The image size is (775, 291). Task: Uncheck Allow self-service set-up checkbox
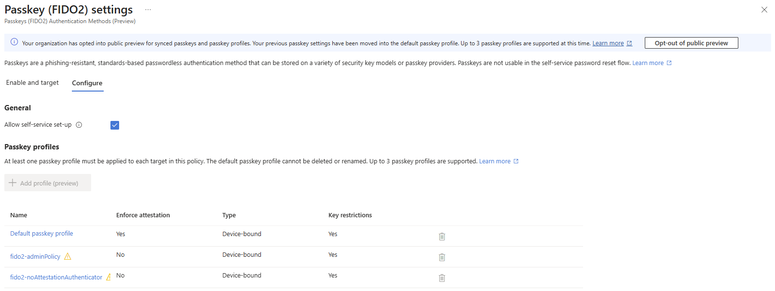click(115, 125)
